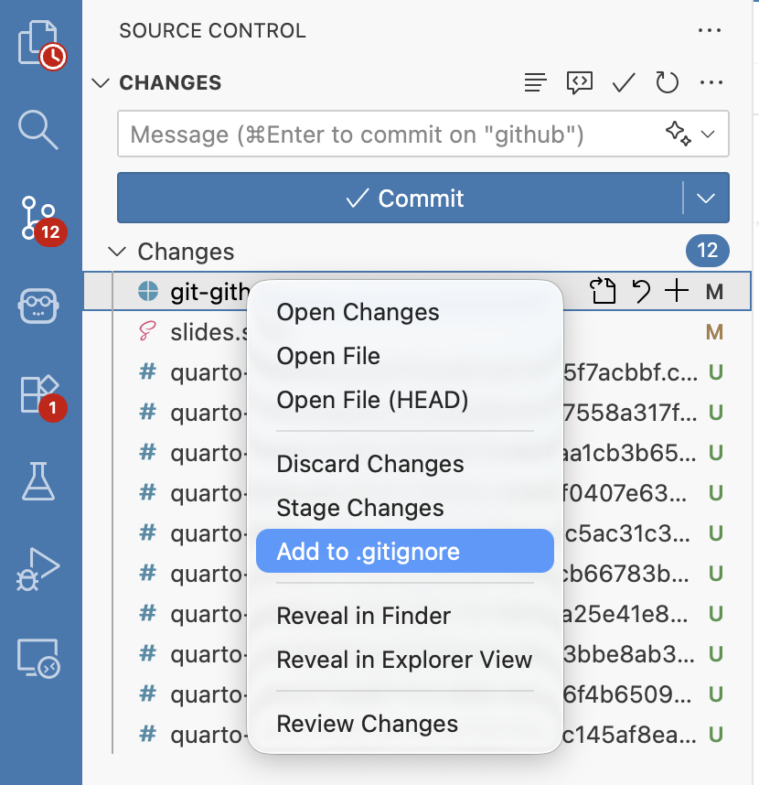Screen dimensions: 759x785
Task: Click the commit message input field
Action: coord(393,135)
